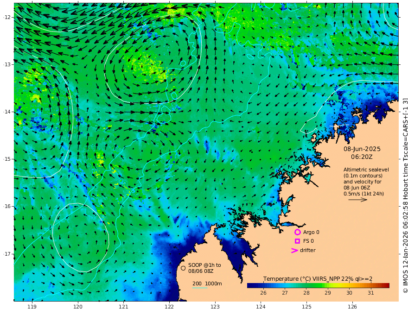Click the temperature color bar near 29
The image size is (408, 315).
[328, 286]
